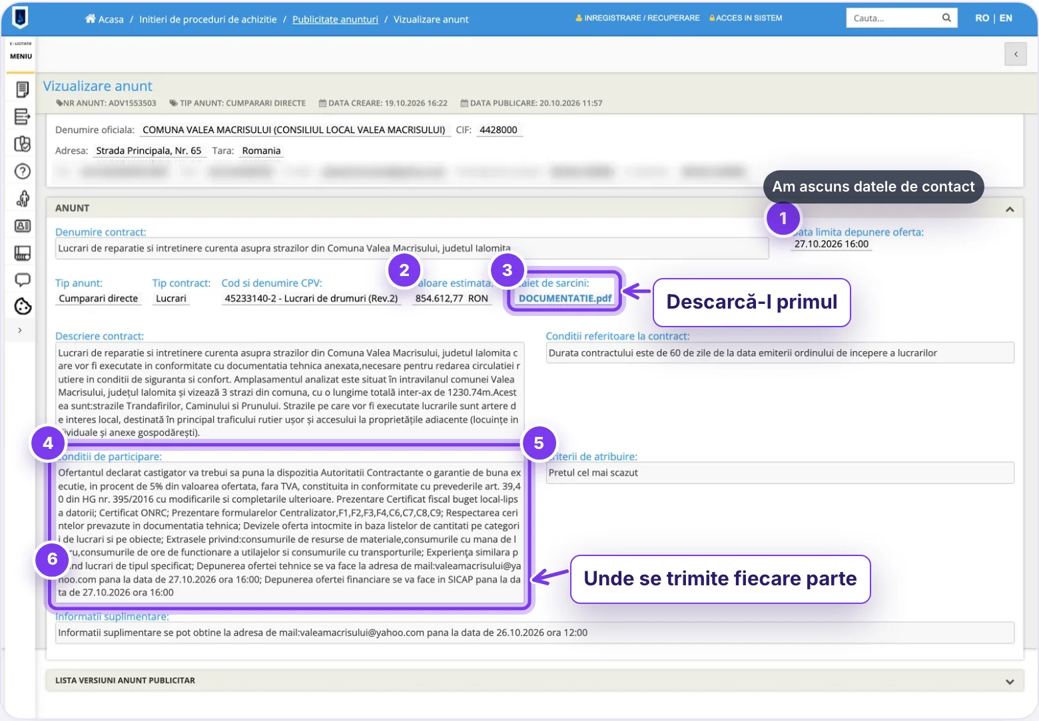Open the sidebar icon with a checkmark badge
Viewport: 1039px width, 721px height.
pos(22,144)
